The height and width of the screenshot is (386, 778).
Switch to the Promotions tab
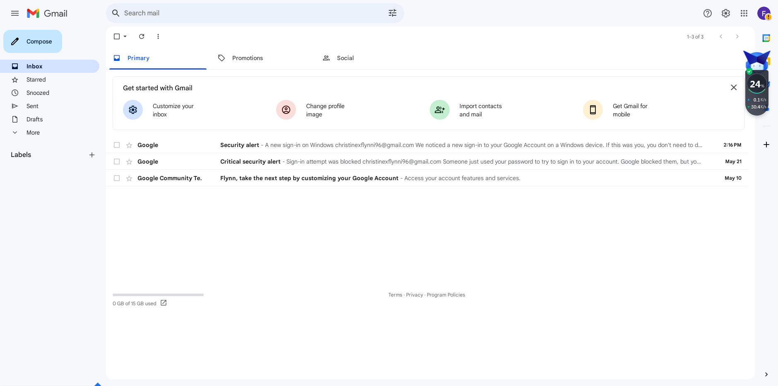coord(247,58)
